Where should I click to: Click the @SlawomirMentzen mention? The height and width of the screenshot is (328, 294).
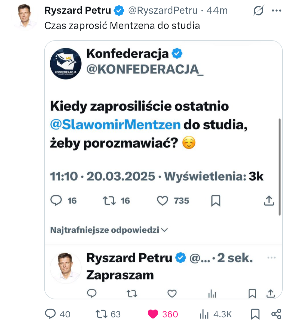click(x=115, y=125)
